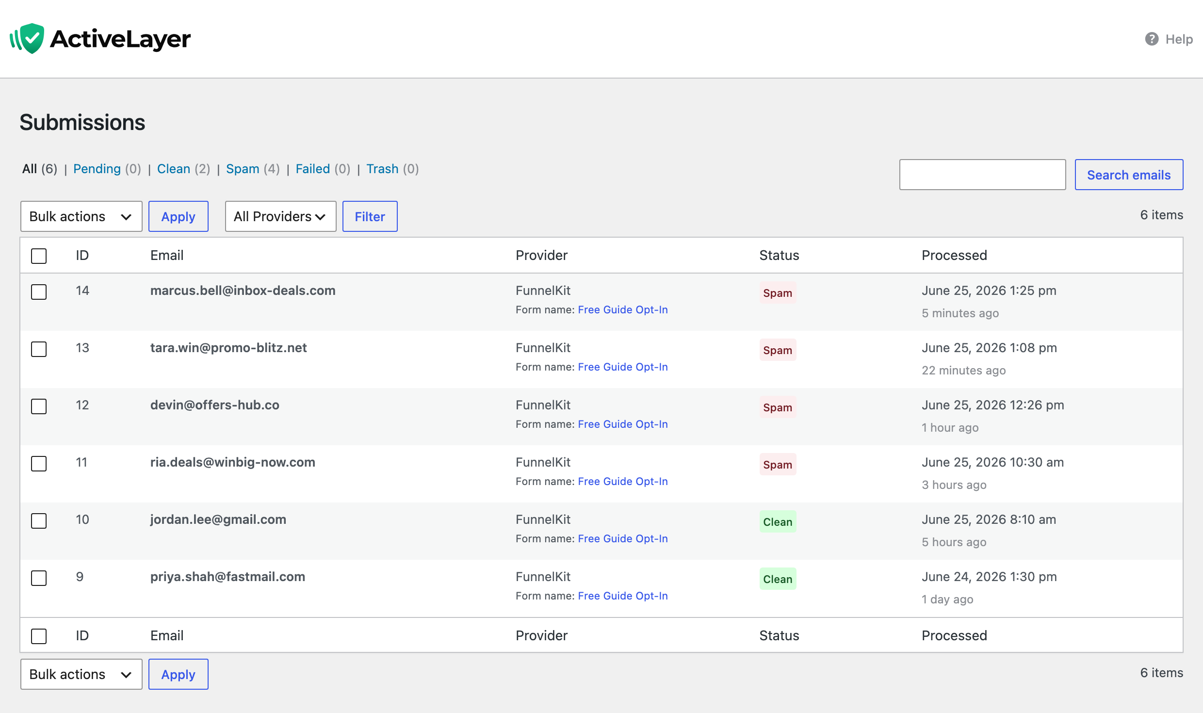This screenshot has width=1203, height=713.
Task: Click the top Status column header
Action: [779, 255]
